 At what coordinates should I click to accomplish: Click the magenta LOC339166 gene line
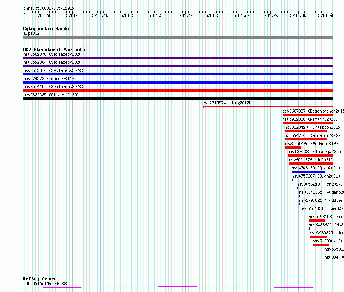click(x=178, y=287)
